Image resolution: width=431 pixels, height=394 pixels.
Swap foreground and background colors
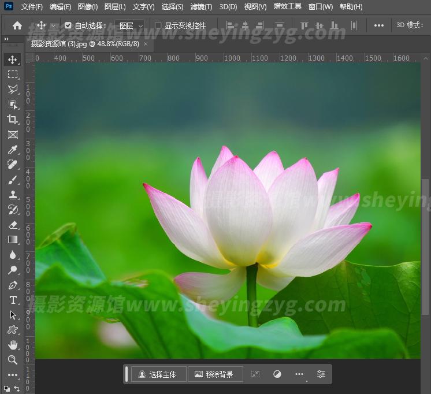point(17,388)
